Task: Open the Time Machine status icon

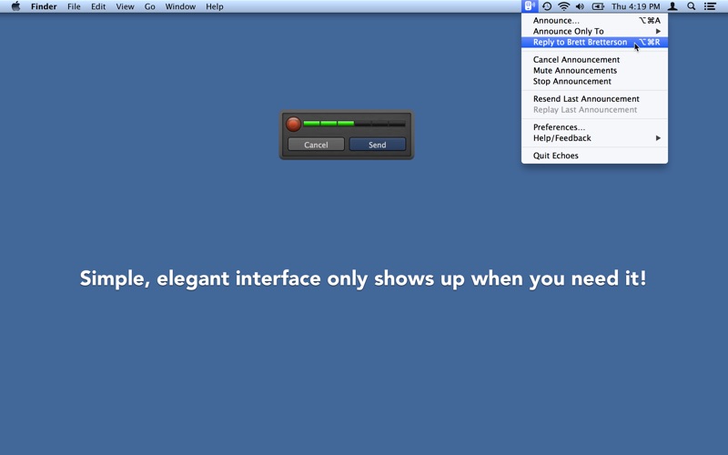Action: click(547, 6)
